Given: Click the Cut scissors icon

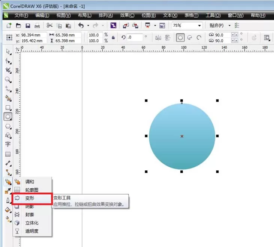Looking at the screenshot, I should [50, 25].
